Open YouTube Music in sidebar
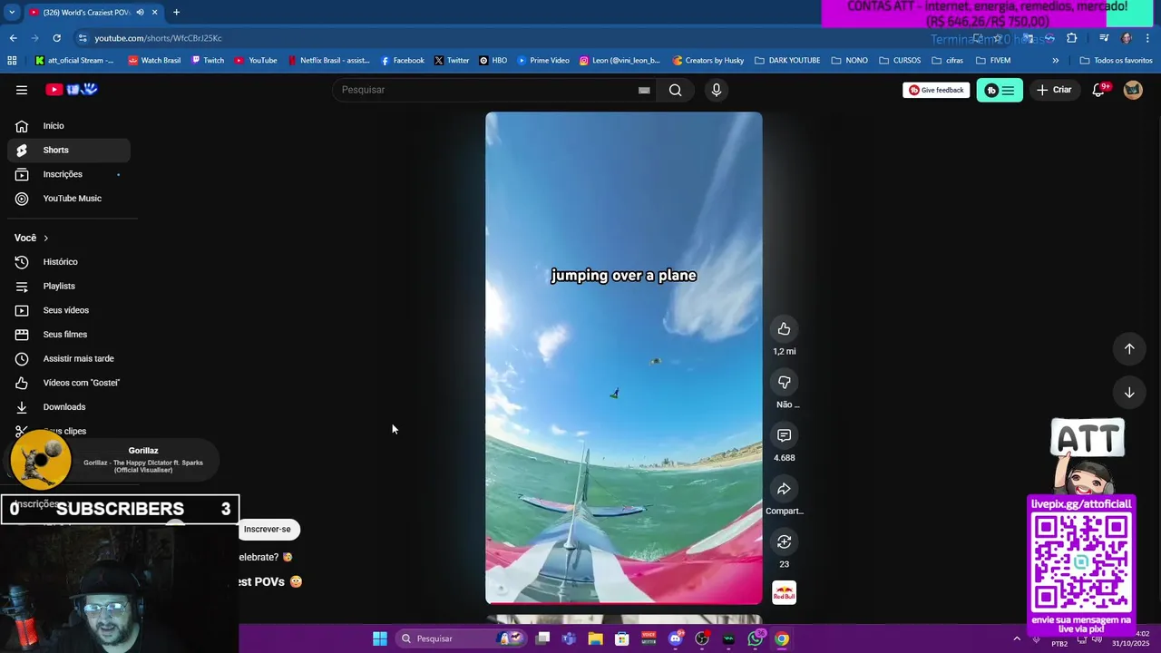 click(x=69, y=199)
